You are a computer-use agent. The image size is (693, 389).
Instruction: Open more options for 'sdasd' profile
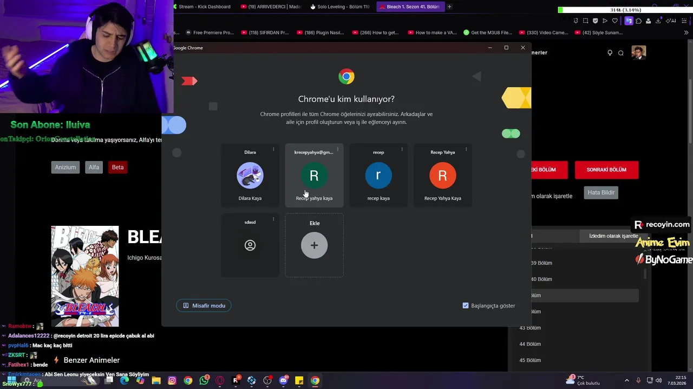coord(273,219)
